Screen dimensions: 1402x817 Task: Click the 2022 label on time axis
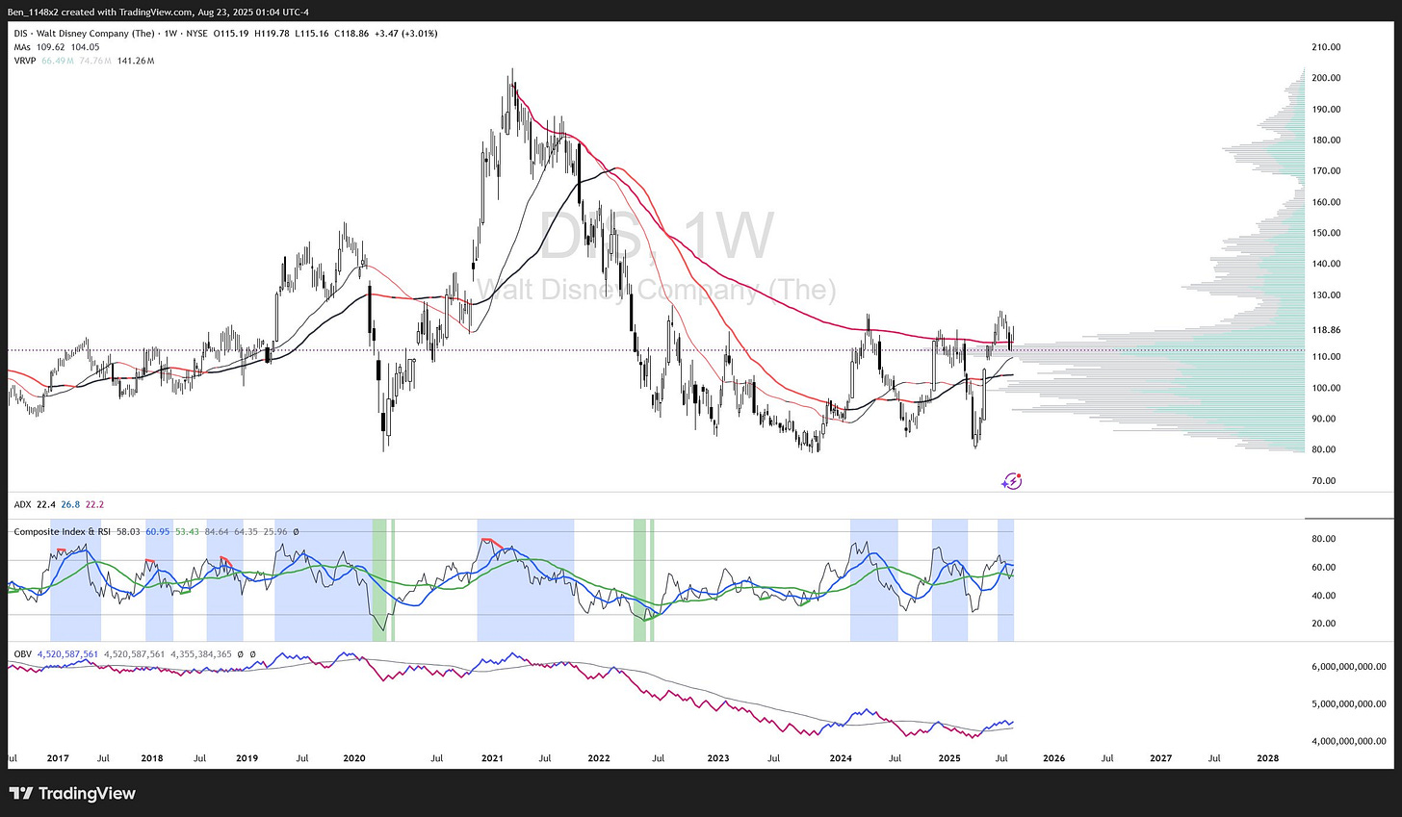(x=599, y=758)
